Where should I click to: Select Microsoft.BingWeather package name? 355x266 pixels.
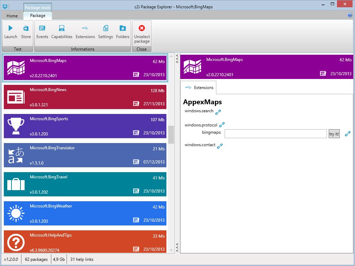coord(51,206)
